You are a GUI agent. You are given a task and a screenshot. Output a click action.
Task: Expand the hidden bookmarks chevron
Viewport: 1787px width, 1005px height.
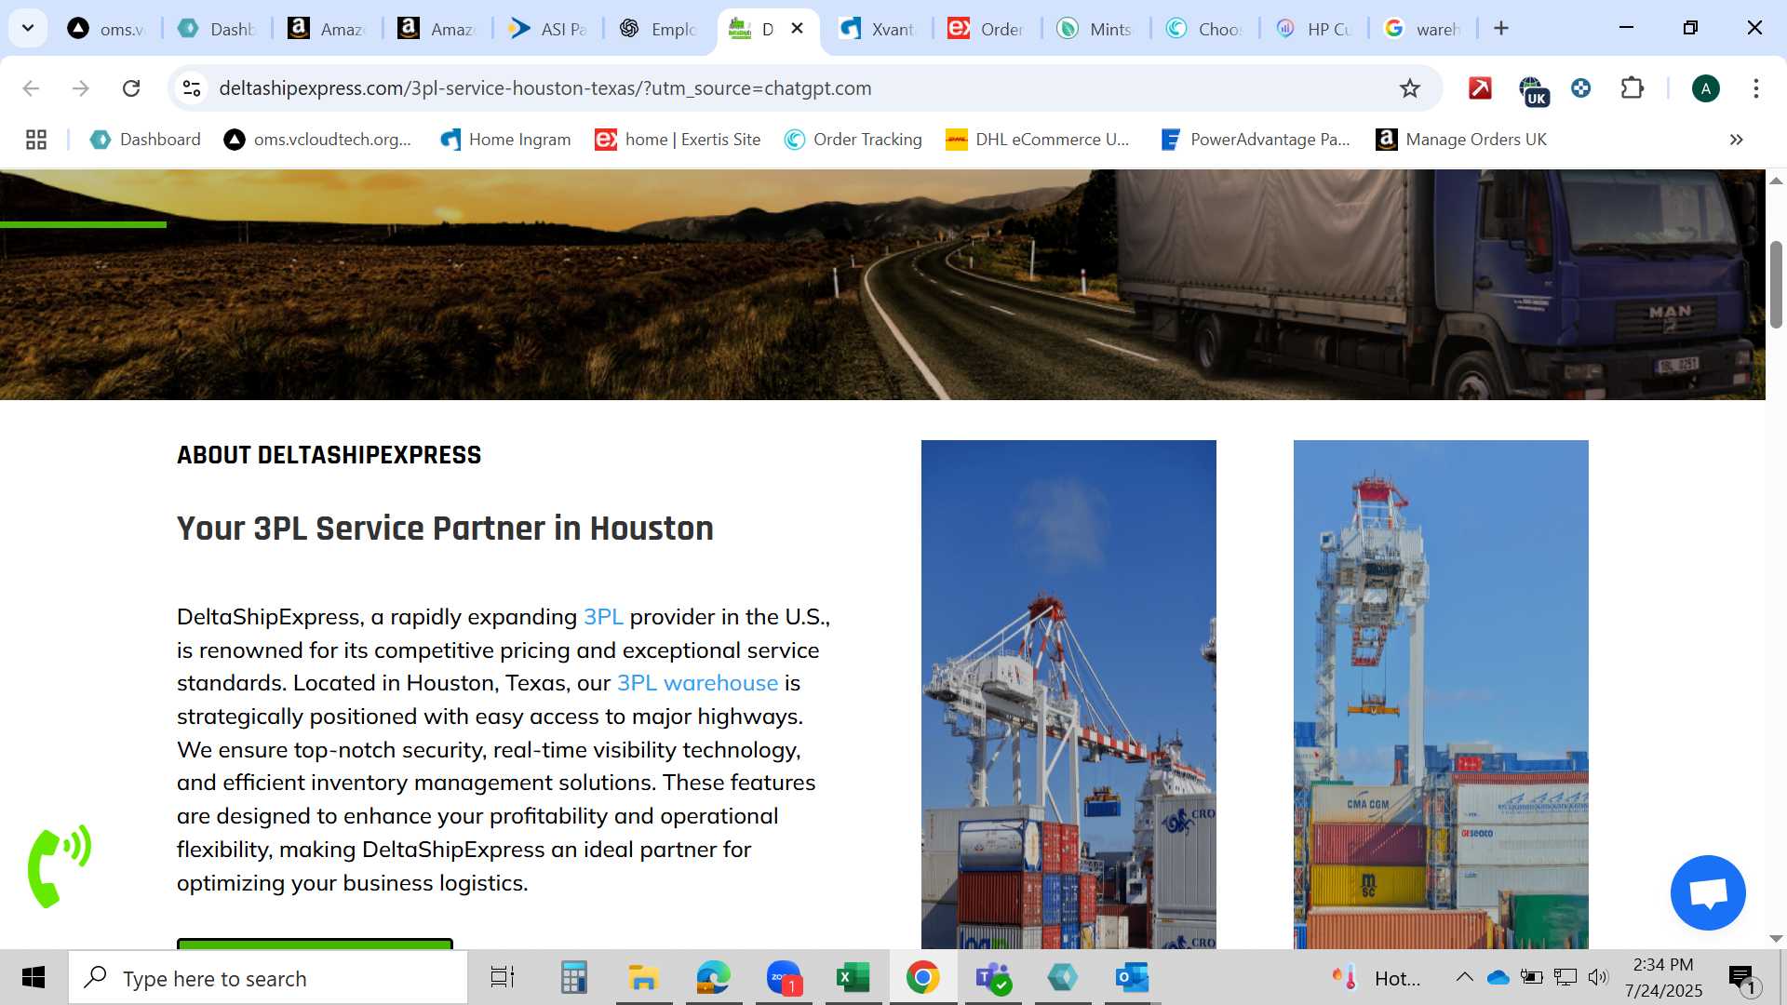click(1736, 140)
